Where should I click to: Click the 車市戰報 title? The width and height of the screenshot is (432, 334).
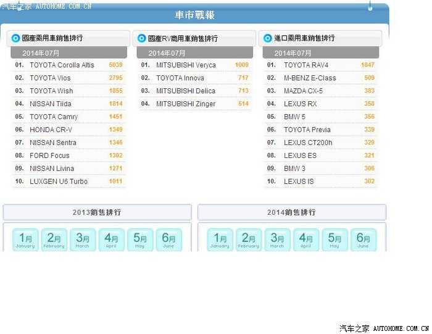194,15
